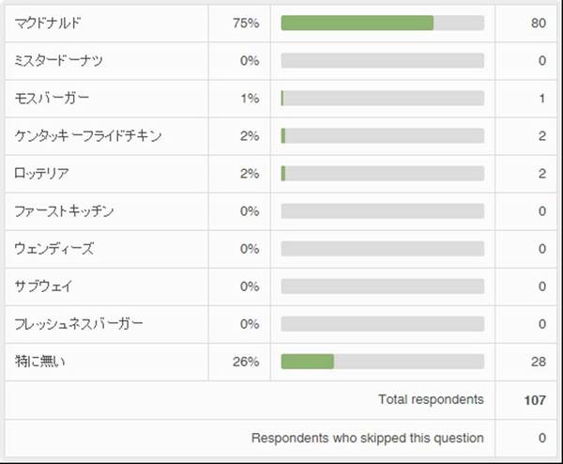Screen dimensions: 563x464
Task: Click the empty ミスタードーナツ bar
Action: (382, 61)
